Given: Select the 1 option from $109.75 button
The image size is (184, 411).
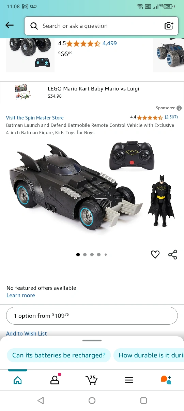Looking at the screenshot, I should (92, 316).
